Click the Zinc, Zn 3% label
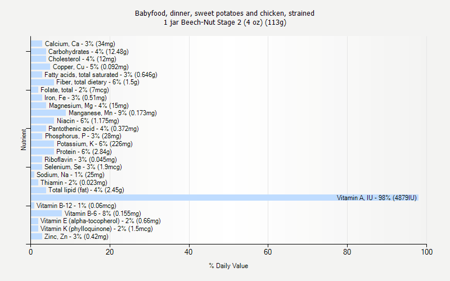The image size is (450, 281). coord(76,237)
